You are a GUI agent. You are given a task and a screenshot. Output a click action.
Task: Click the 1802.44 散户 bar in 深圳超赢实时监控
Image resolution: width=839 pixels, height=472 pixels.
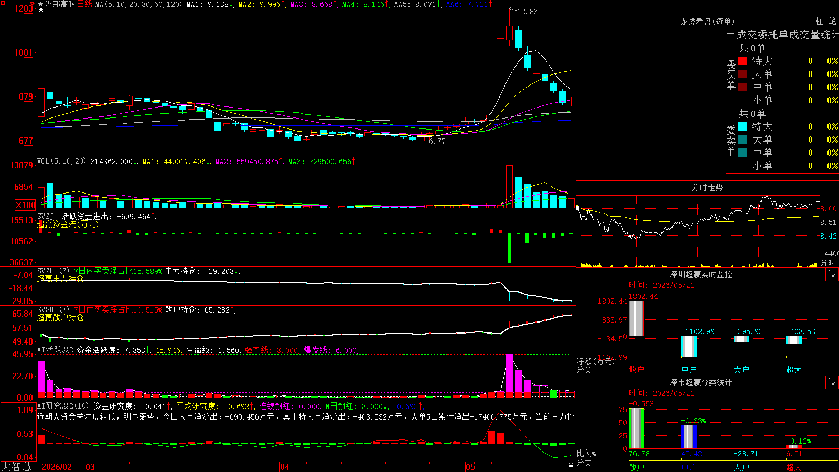pos(637,318)
